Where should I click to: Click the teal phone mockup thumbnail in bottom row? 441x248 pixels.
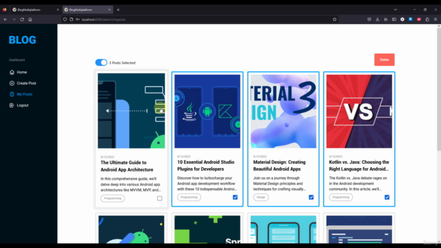[283, 229]
